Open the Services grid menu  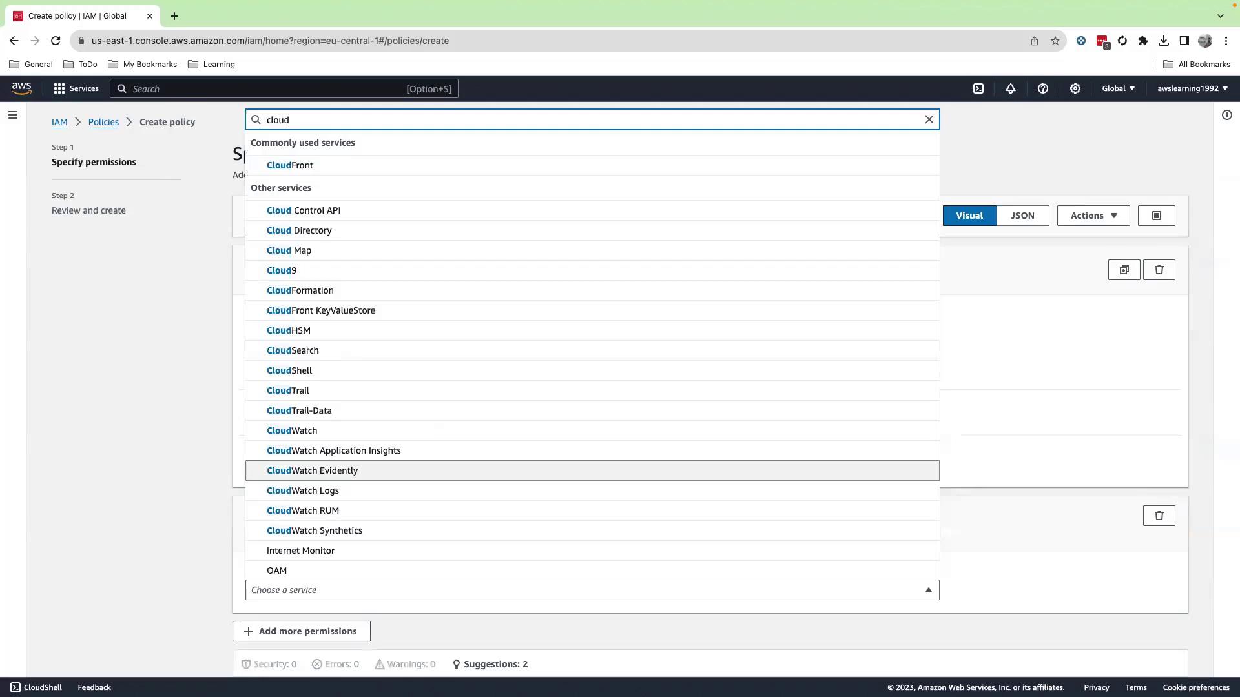[x=76, y=89]
